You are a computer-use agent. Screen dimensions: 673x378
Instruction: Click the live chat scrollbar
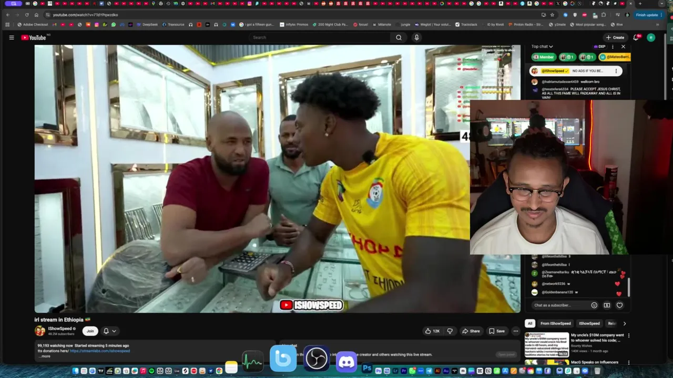pyautogui.click(x=628, y=287)
